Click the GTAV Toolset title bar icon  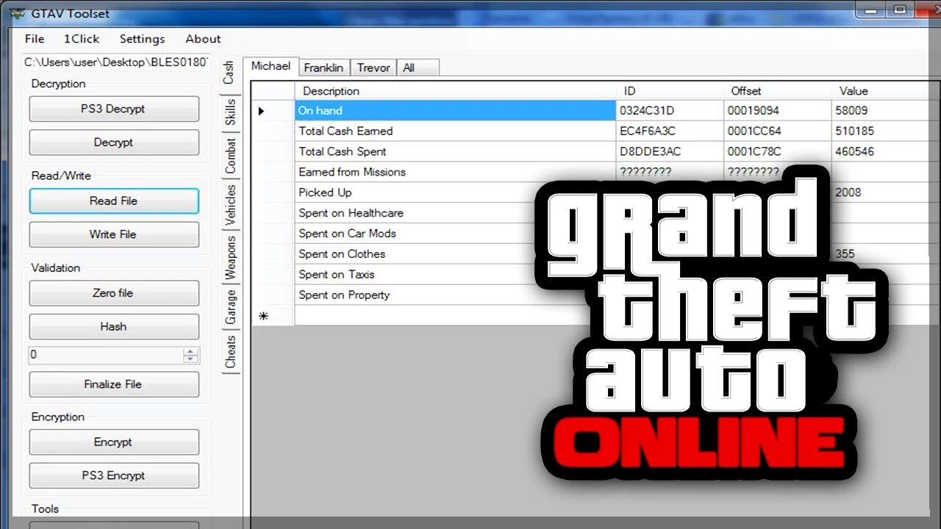tap(16, 13)
